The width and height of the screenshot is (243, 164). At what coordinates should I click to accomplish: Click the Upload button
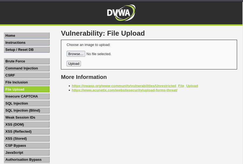click(x=74, y=64)
